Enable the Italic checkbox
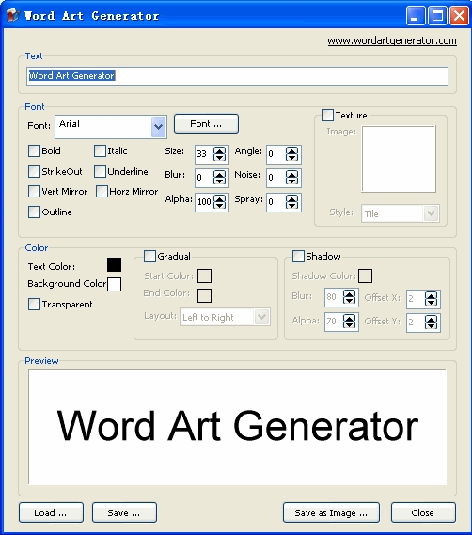The height and width of the screenshot is (535, 472). pos(100,151)
